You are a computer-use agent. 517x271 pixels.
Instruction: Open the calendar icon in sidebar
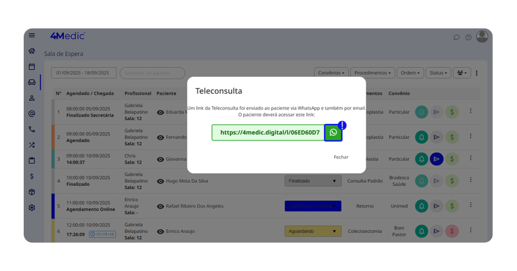[32, 66]
